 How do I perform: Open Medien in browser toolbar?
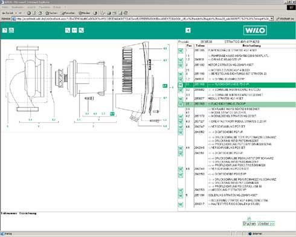[x=85, y=13]
